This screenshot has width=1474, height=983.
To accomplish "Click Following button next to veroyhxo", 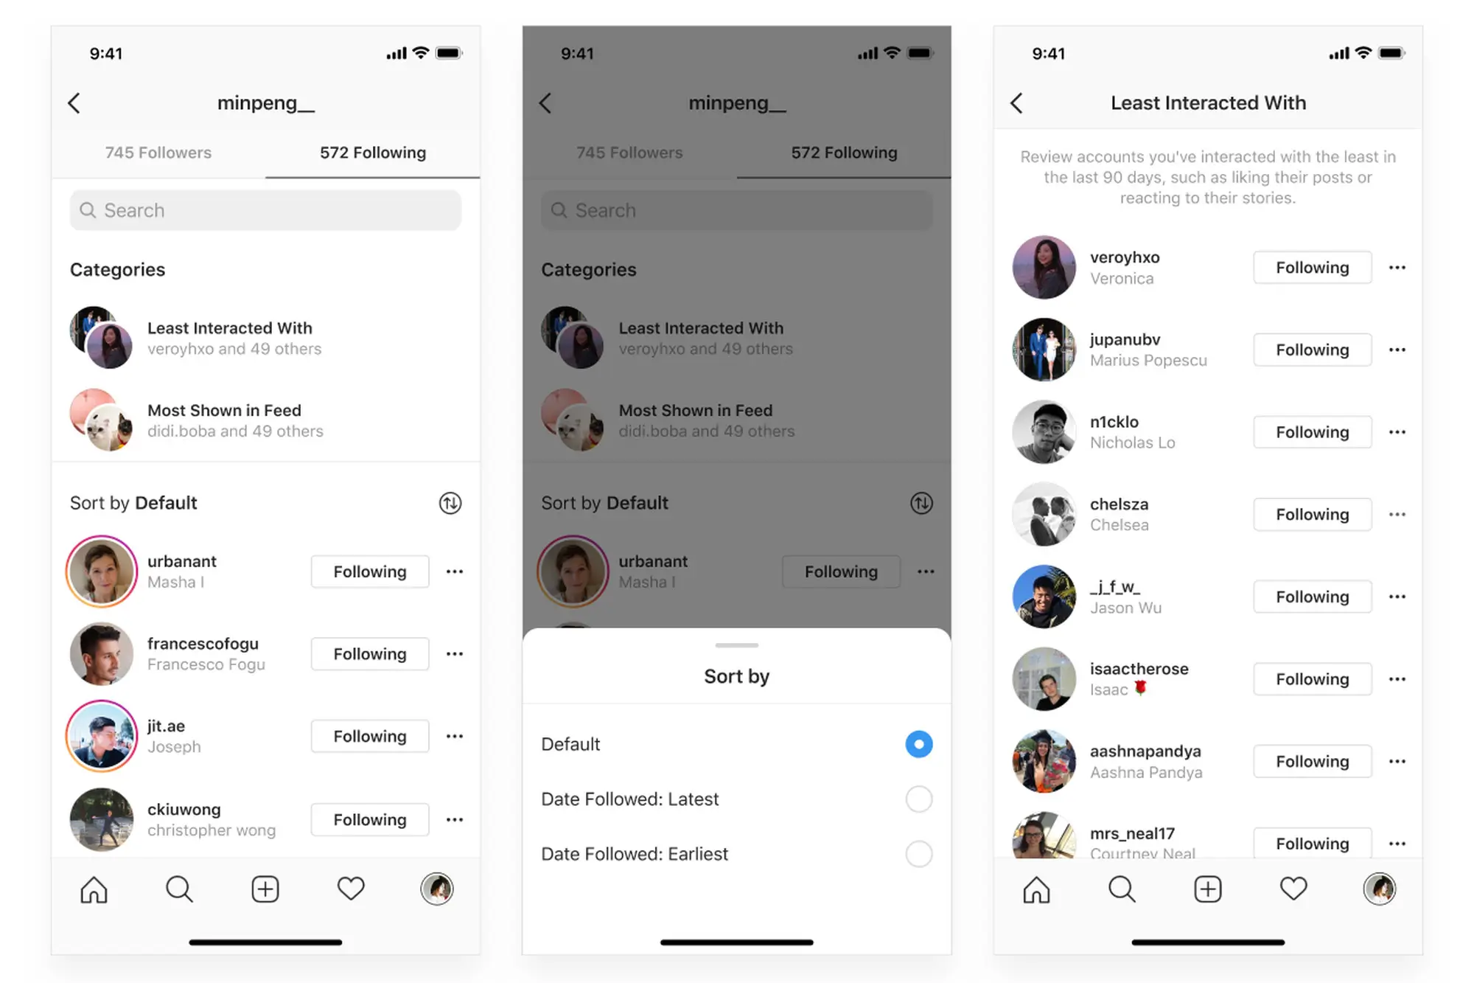I will coord(1310,265).
